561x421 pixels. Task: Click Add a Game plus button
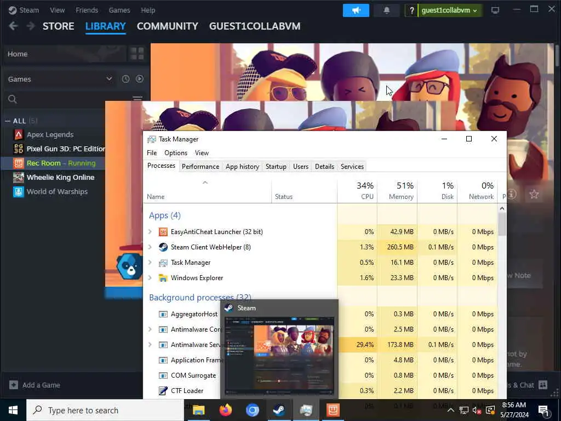click(x=14, y=385)
